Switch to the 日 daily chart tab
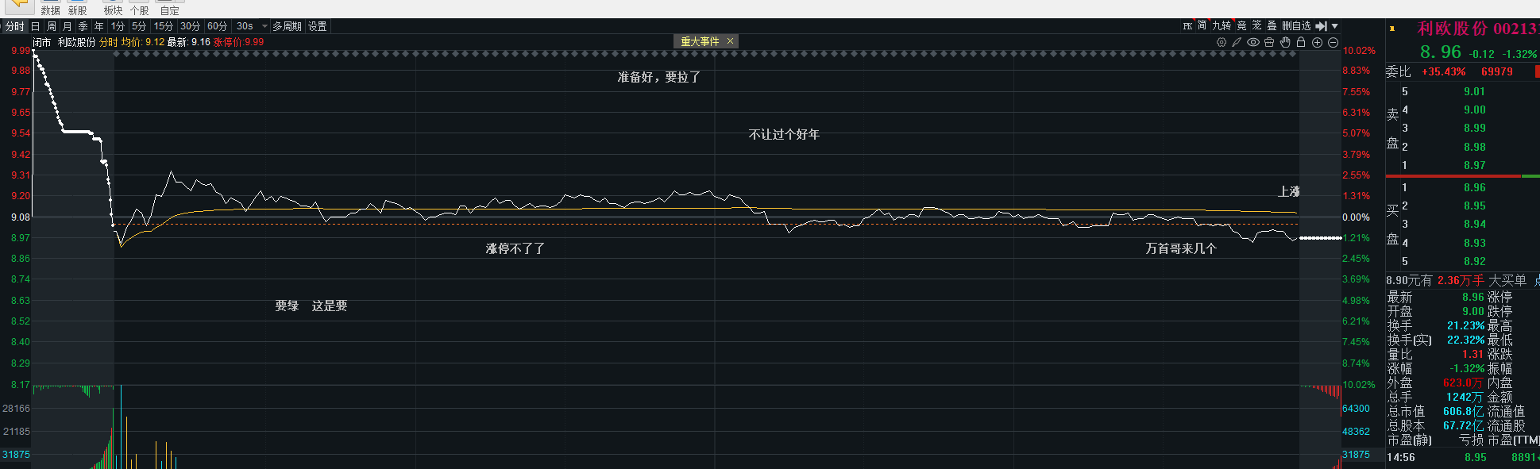 [35, 26]
